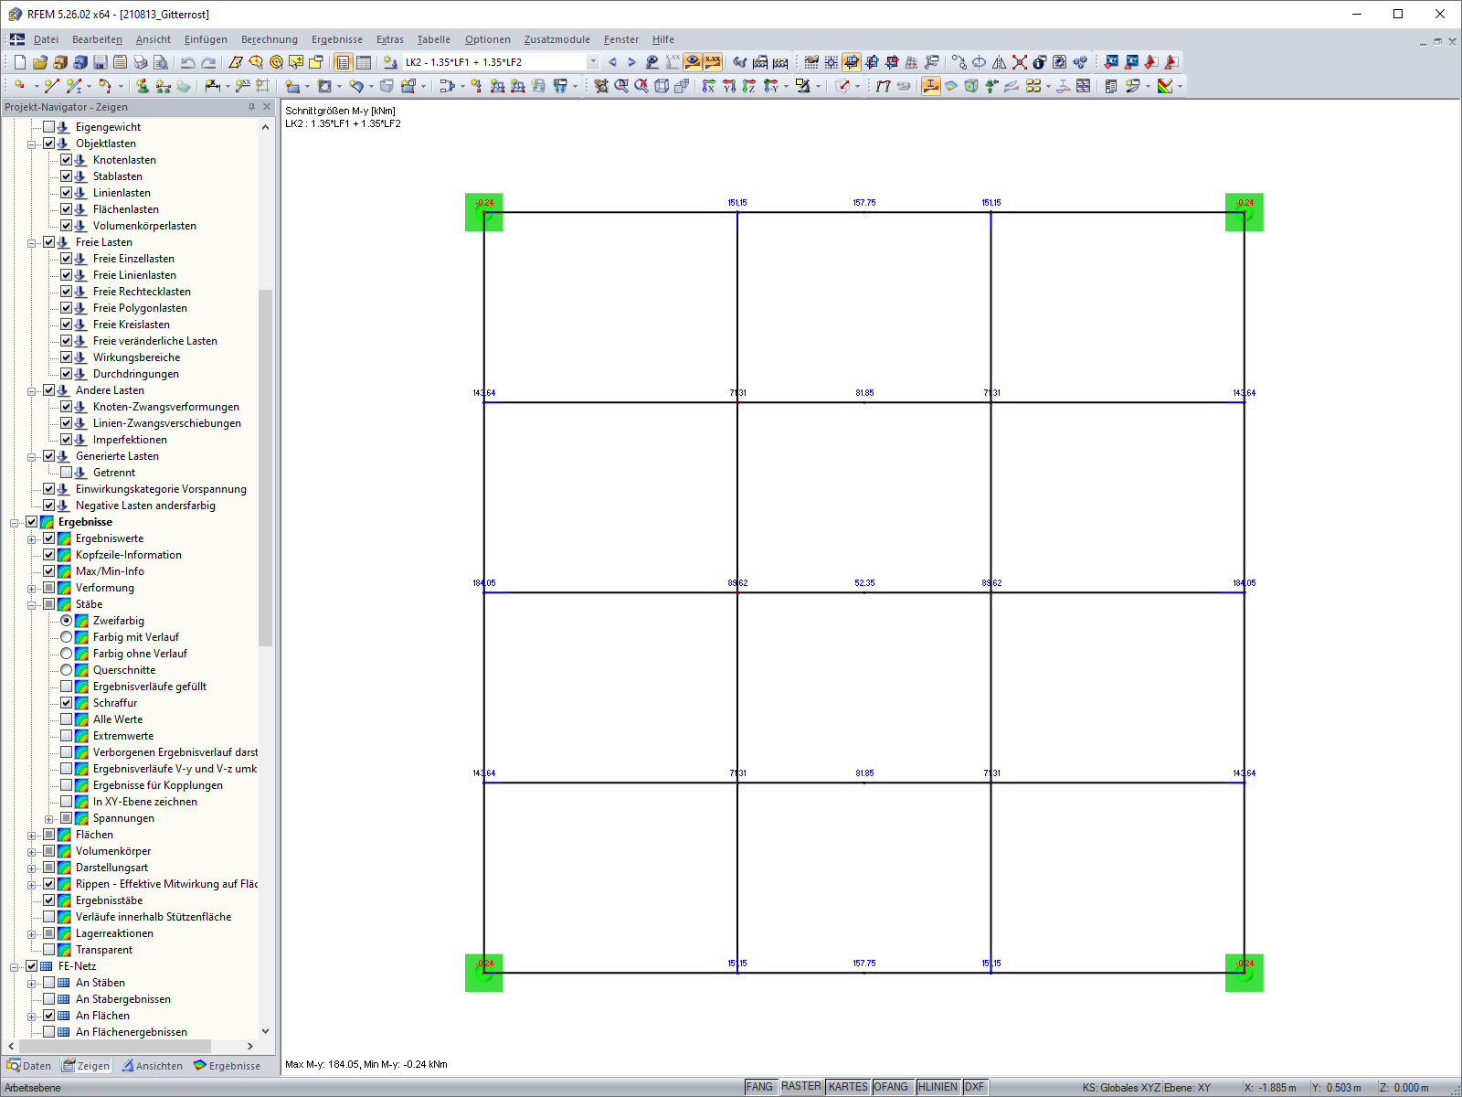The height and width of the screenshot is (1097, 1462).
Task: Undo the last action
Action: click(187, 62)
